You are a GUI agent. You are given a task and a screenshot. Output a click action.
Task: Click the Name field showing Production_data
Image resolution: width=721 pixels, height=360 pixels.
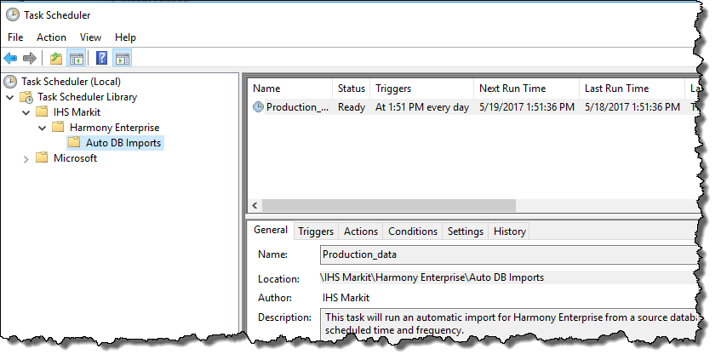pos(506,254)
